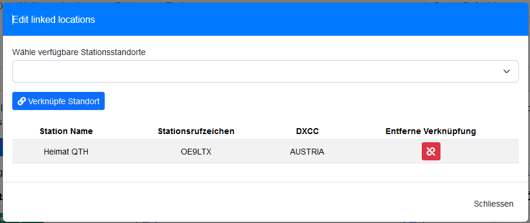This screenshot has width=530, height=223.
Task: Click the DXCC column header
Action: [x=307, y=131]
